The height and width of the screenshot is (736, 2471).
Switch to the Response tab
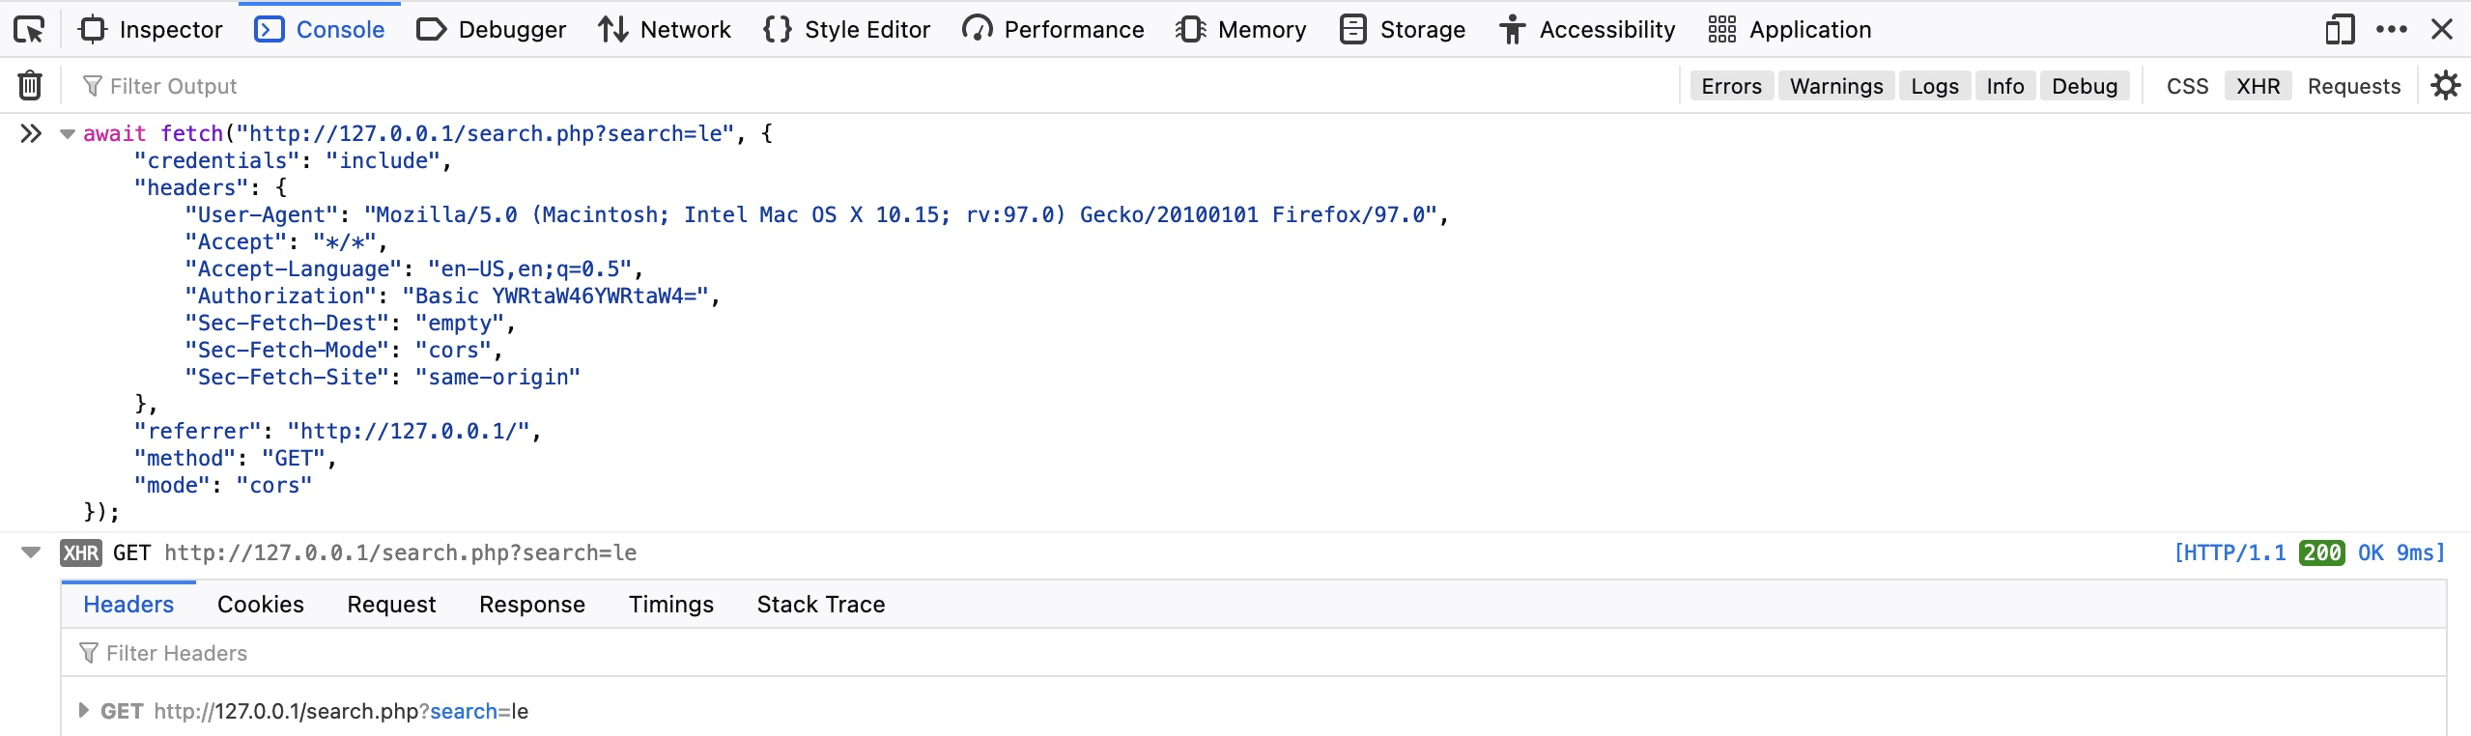531,605
